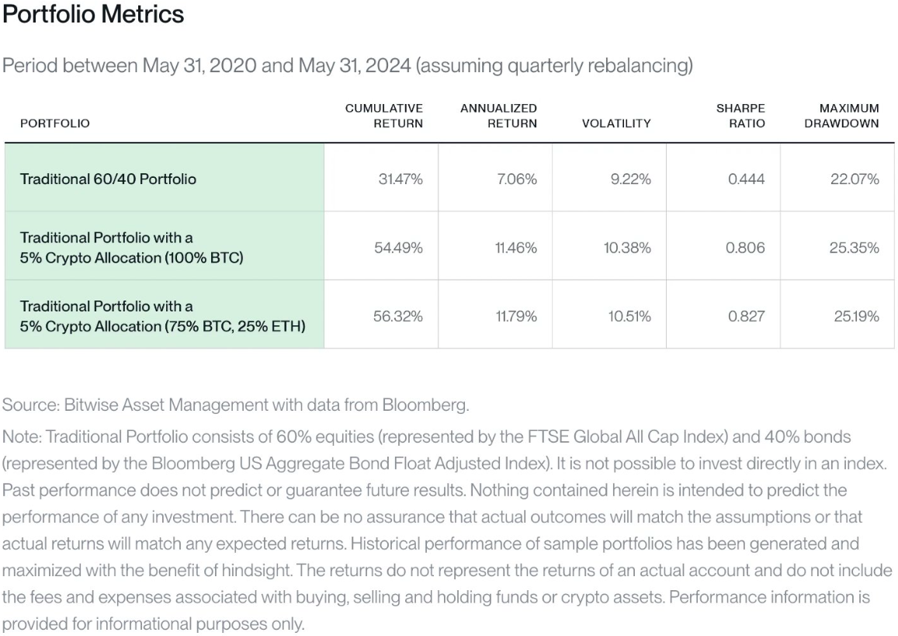Click the Bitwise Asset Management source line
898x636 pixels.
click(235, 405)
